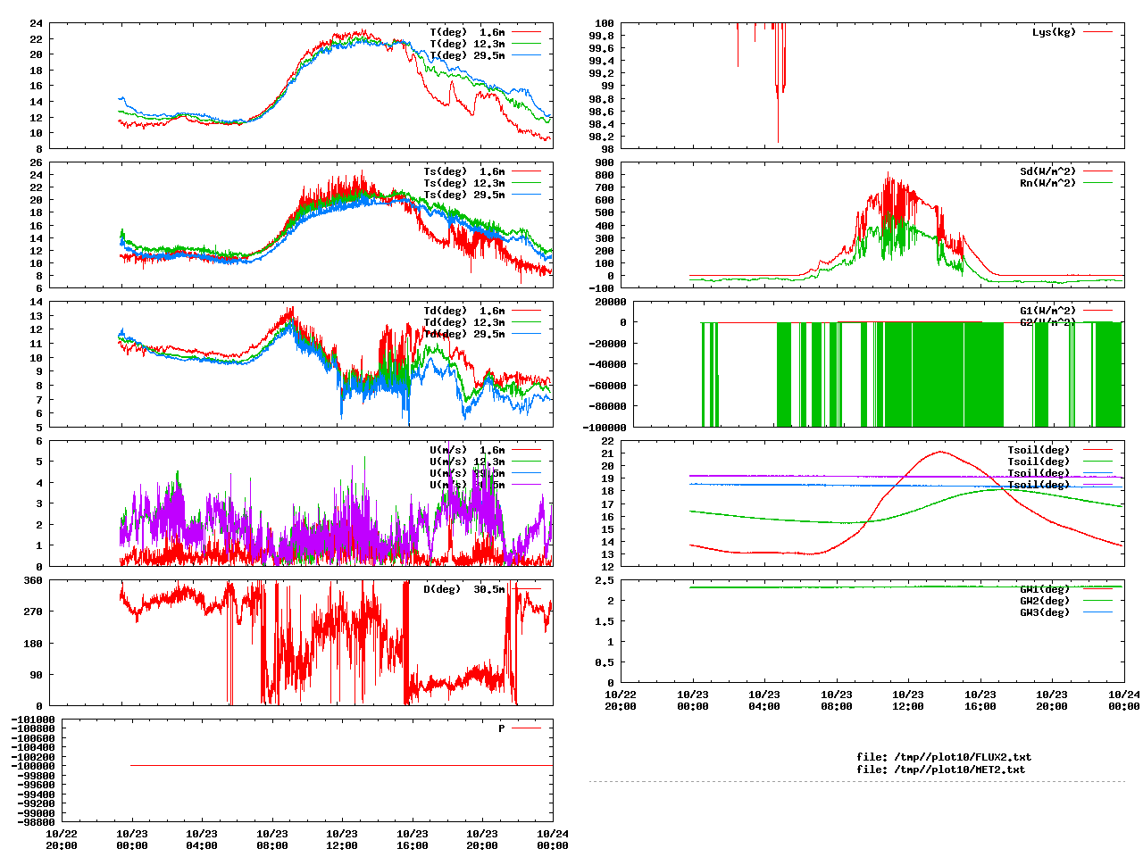The height and width of the screenshot is (857, 1143).
Task: Click the 'GW3(deg)' legend entry
Action: [1045, 612]
